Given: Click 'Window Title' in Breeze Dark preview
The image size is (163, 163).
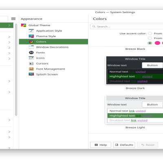Looking at the screenshot, I should tap(135, 59).
